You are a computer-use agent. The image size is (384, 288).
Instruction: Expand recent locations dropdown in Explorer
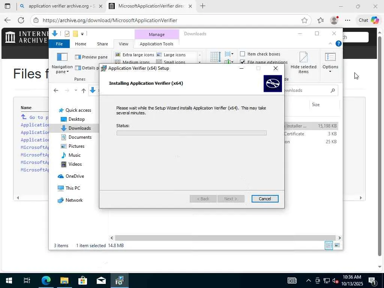[x=76, y=90]
